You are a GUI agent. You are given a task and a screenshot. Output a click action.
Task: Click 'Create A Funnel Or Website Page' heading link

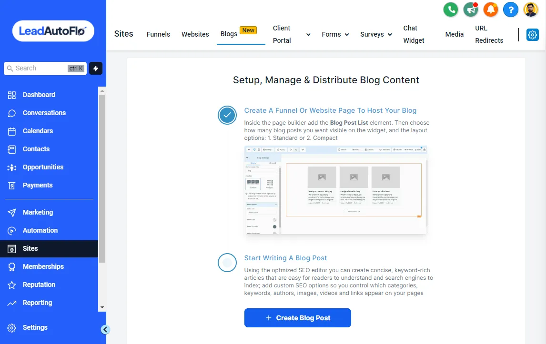330,110
